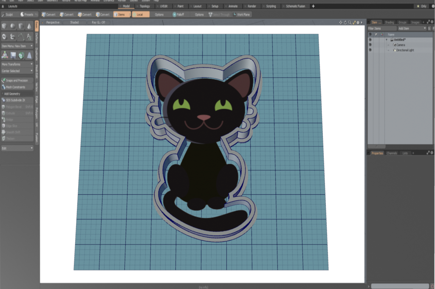Select the Cone primitive tool
The image size is (435, 289).
point(29,26)
